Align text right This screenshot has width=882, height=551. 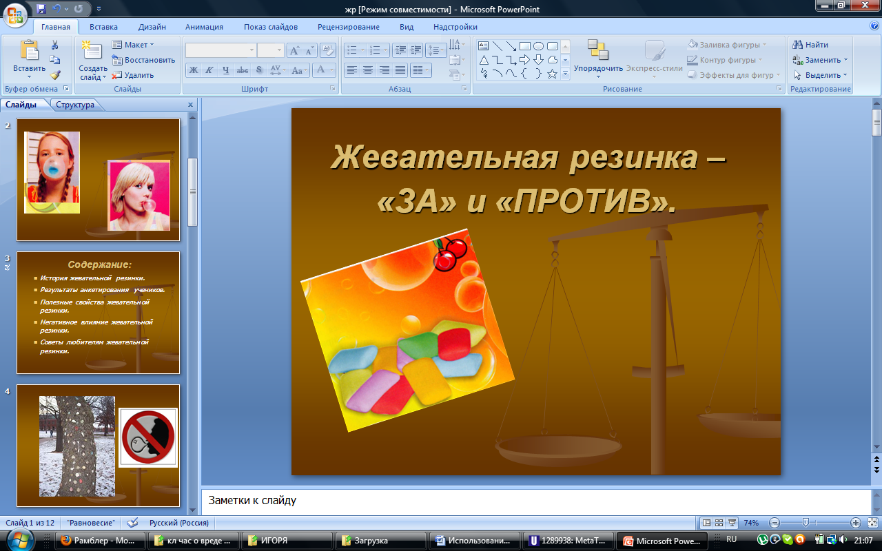pos(384,70)
